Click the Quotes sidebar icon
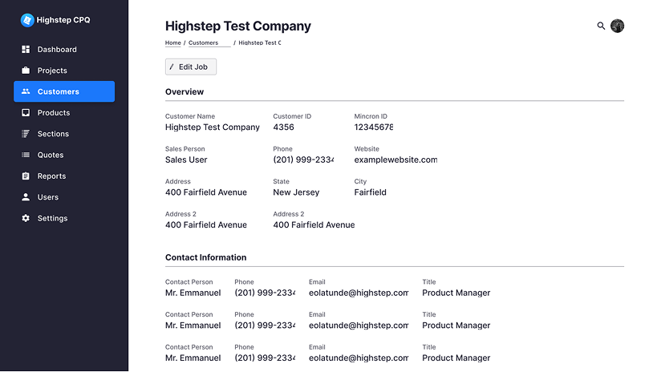This screenshot has width=661, height=372. 26,155
